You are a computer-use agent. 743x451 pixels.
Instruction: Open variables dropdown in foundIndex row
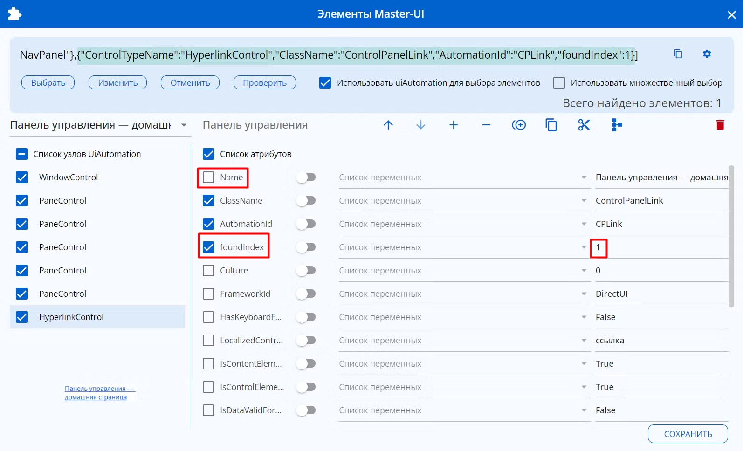(x=464, y=247)
